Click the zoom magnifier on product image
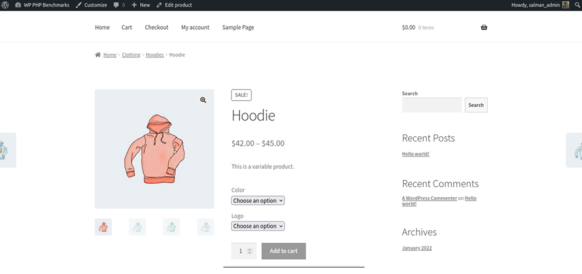 pos(203,100)
